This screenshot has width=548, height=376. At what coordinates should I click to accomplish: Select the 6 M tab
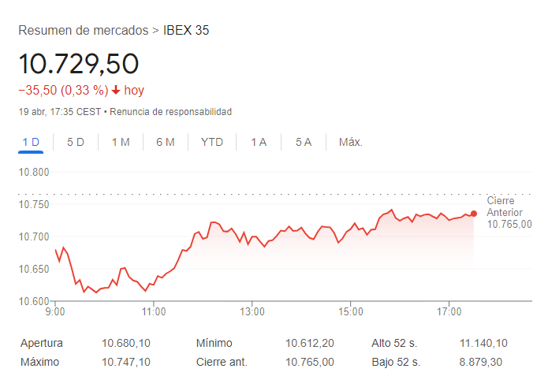point(166,142)
